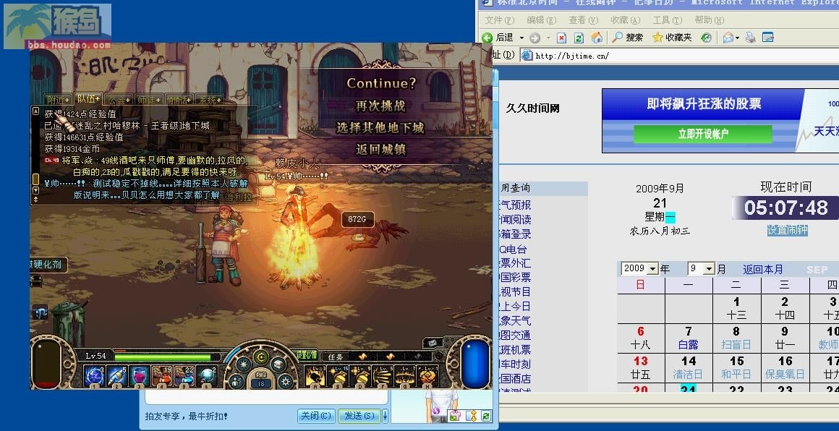This screenshot has height=431, width=839.
Task: Open the 帮助(H) menu in Internet Explorer
Action: tap(710, 20)
